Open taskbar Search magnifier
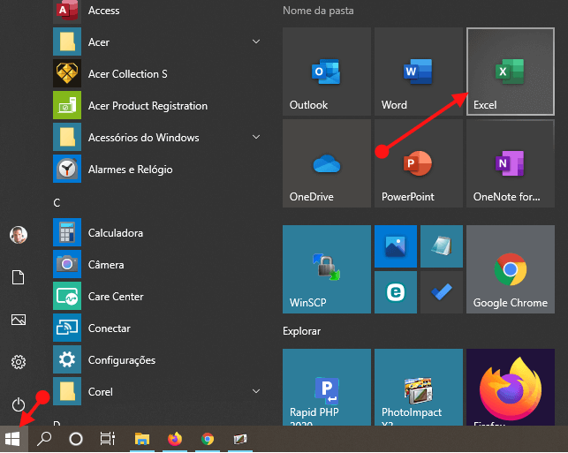 click(x=44, y=439)
